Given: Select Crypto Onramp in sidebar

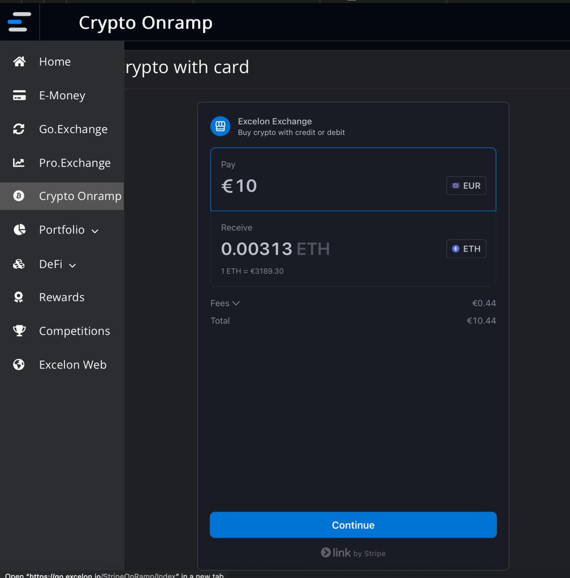Looking at the screenshot, I should click(62, 196).
